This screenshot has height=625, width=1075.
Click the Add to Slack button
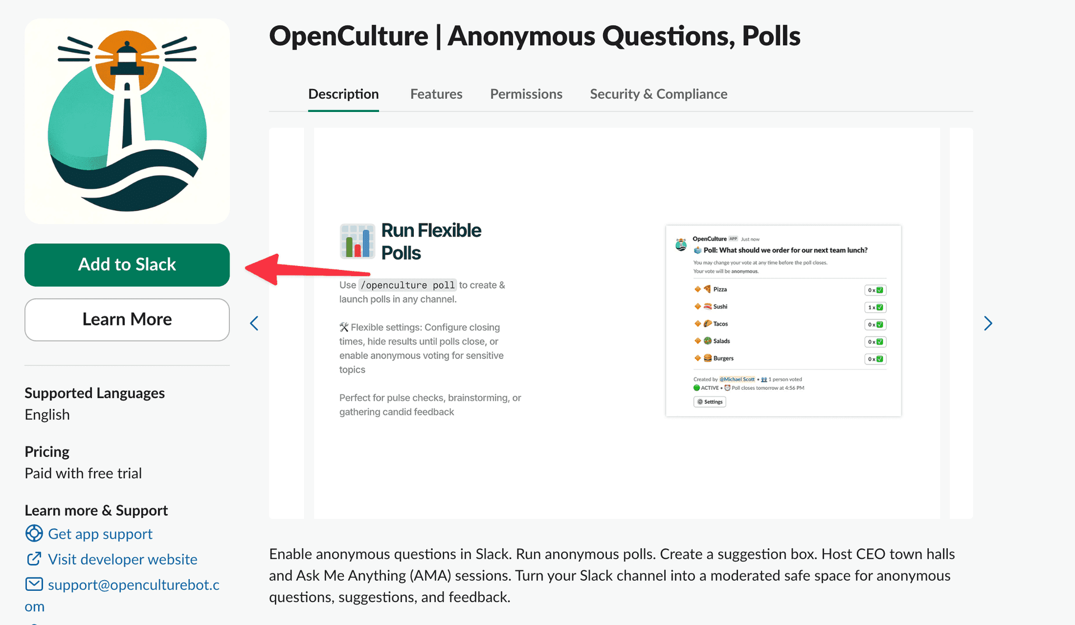127,264
